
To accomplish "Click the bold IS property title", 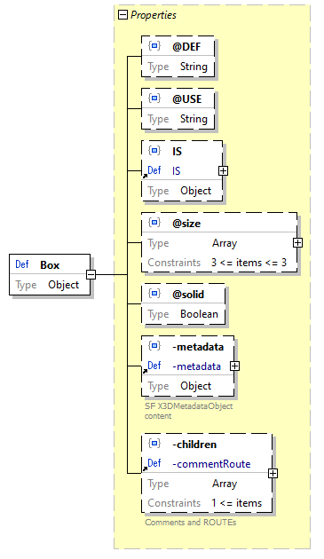I will (x=177, y=152).
